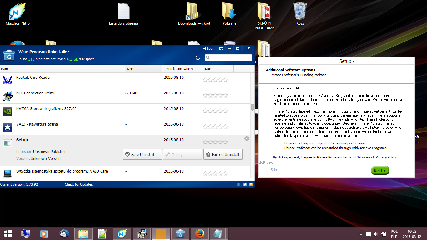Click the email icon in status bar
This screenshot has height=240, width=427.
tap(251, 184)
